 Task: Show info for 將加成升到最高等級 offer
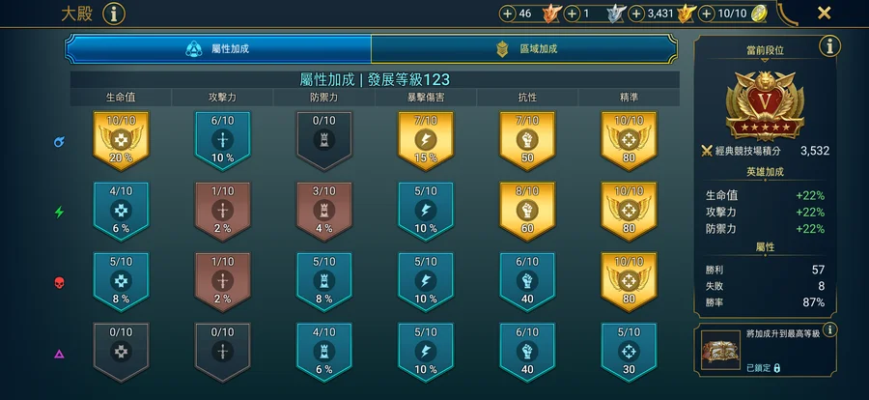pos(829,330)
